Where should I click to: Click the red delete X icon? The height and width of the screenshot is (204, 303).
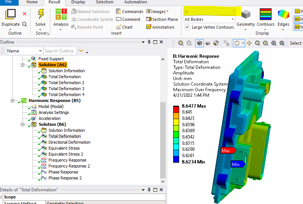coord(25,14)
